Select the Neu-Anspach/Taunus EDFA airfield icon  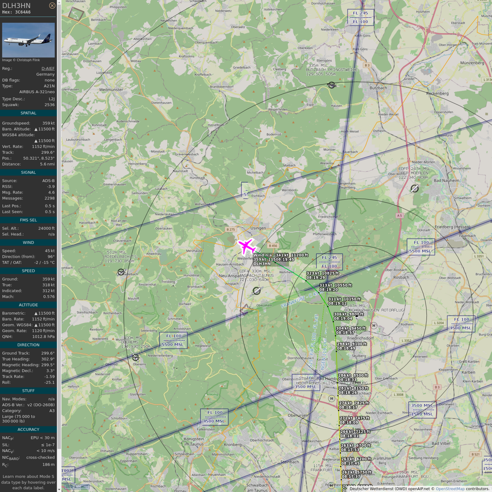tap(257, 291)
